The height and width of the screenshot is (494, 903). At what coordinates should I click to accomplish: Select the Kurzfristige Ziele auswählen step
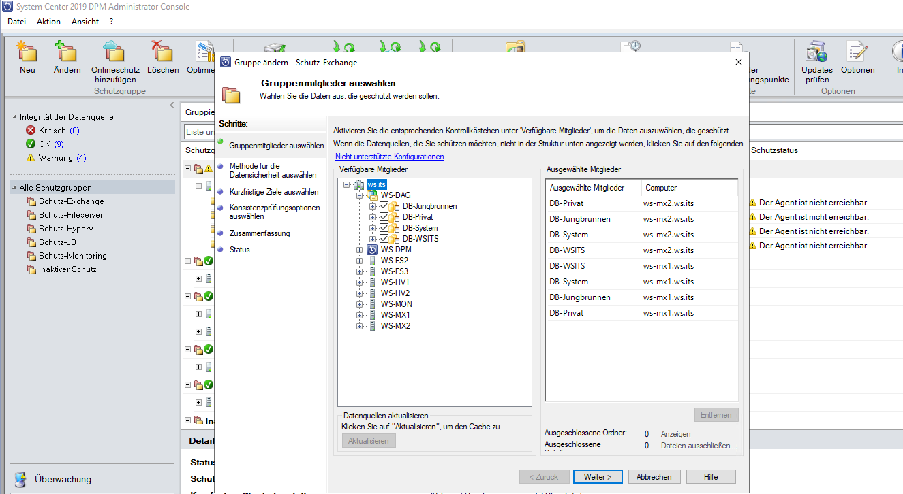(274, 192)
